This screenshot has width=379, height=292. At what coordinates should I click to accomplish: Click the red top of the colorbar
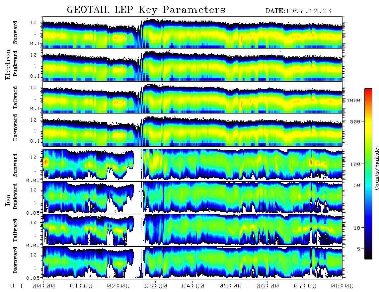tap(368, 91)
